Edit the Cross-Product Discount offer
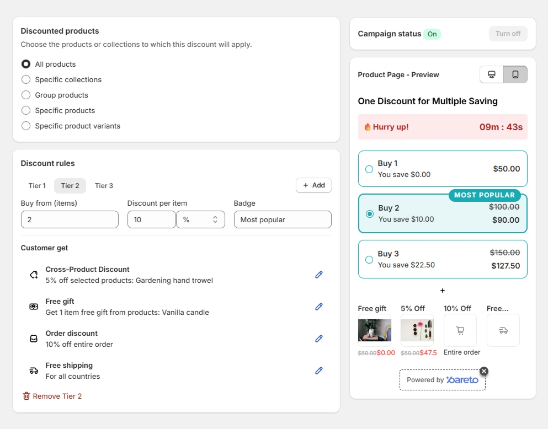 [318, 275]
